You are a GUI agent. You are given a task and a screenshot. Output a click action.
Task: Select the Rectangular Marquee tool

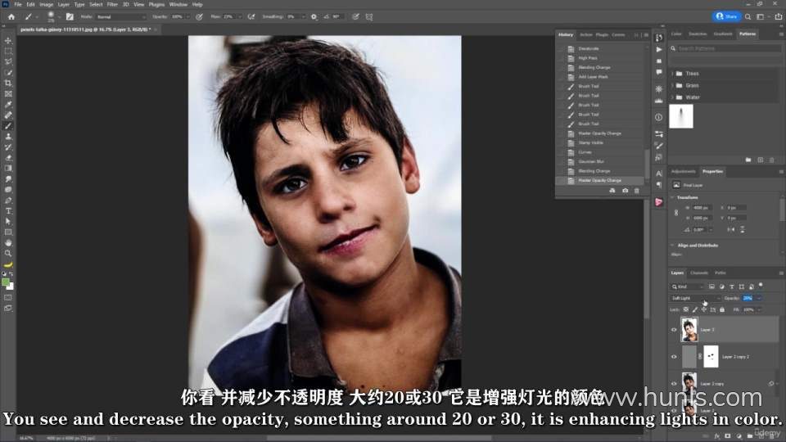tap(8, 51)
